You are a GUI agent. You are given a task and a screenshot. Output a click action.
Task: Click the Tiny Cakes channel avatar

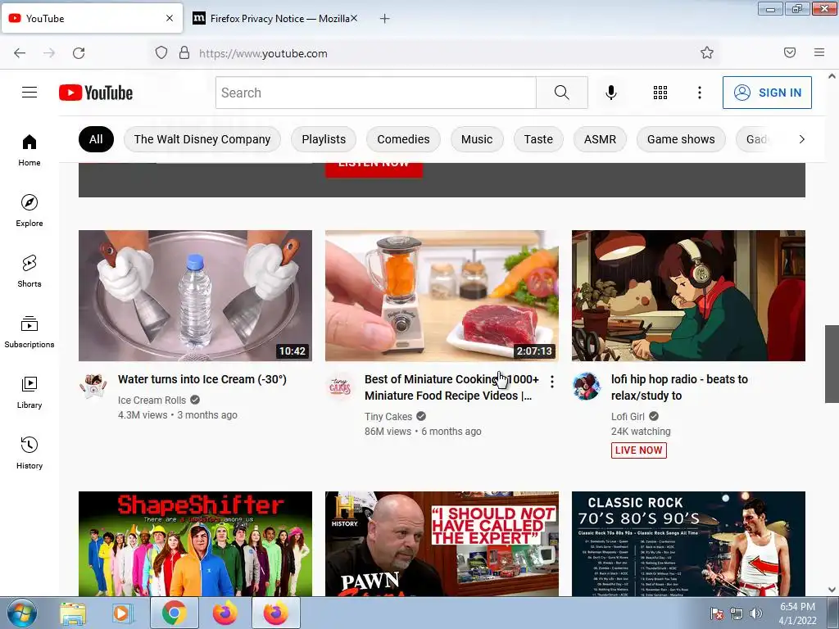(340, 387)
